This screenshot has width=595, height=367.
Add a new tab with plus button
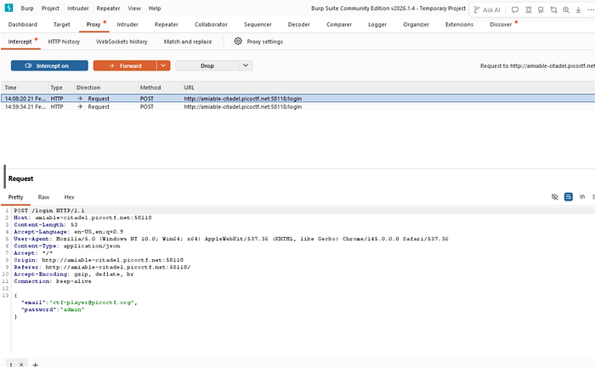(36, 364)
